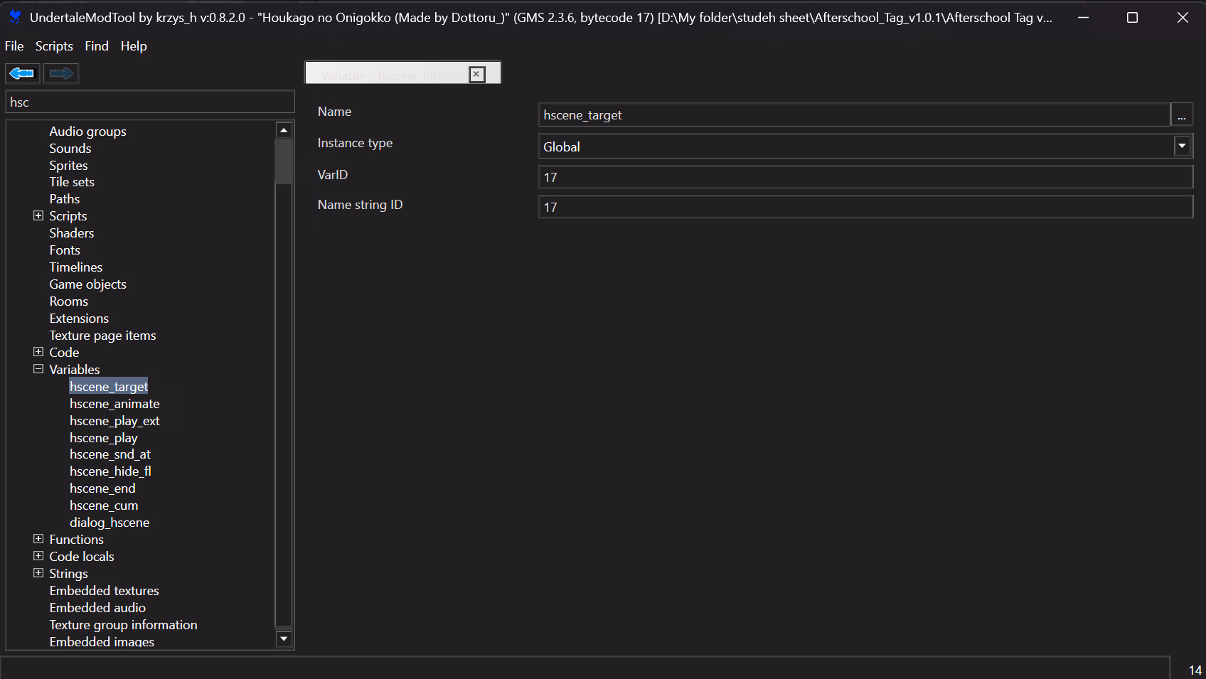Click the search filter box containing hsc
The width and height of the screenshot is (1206, 679).
pos(149,102)
